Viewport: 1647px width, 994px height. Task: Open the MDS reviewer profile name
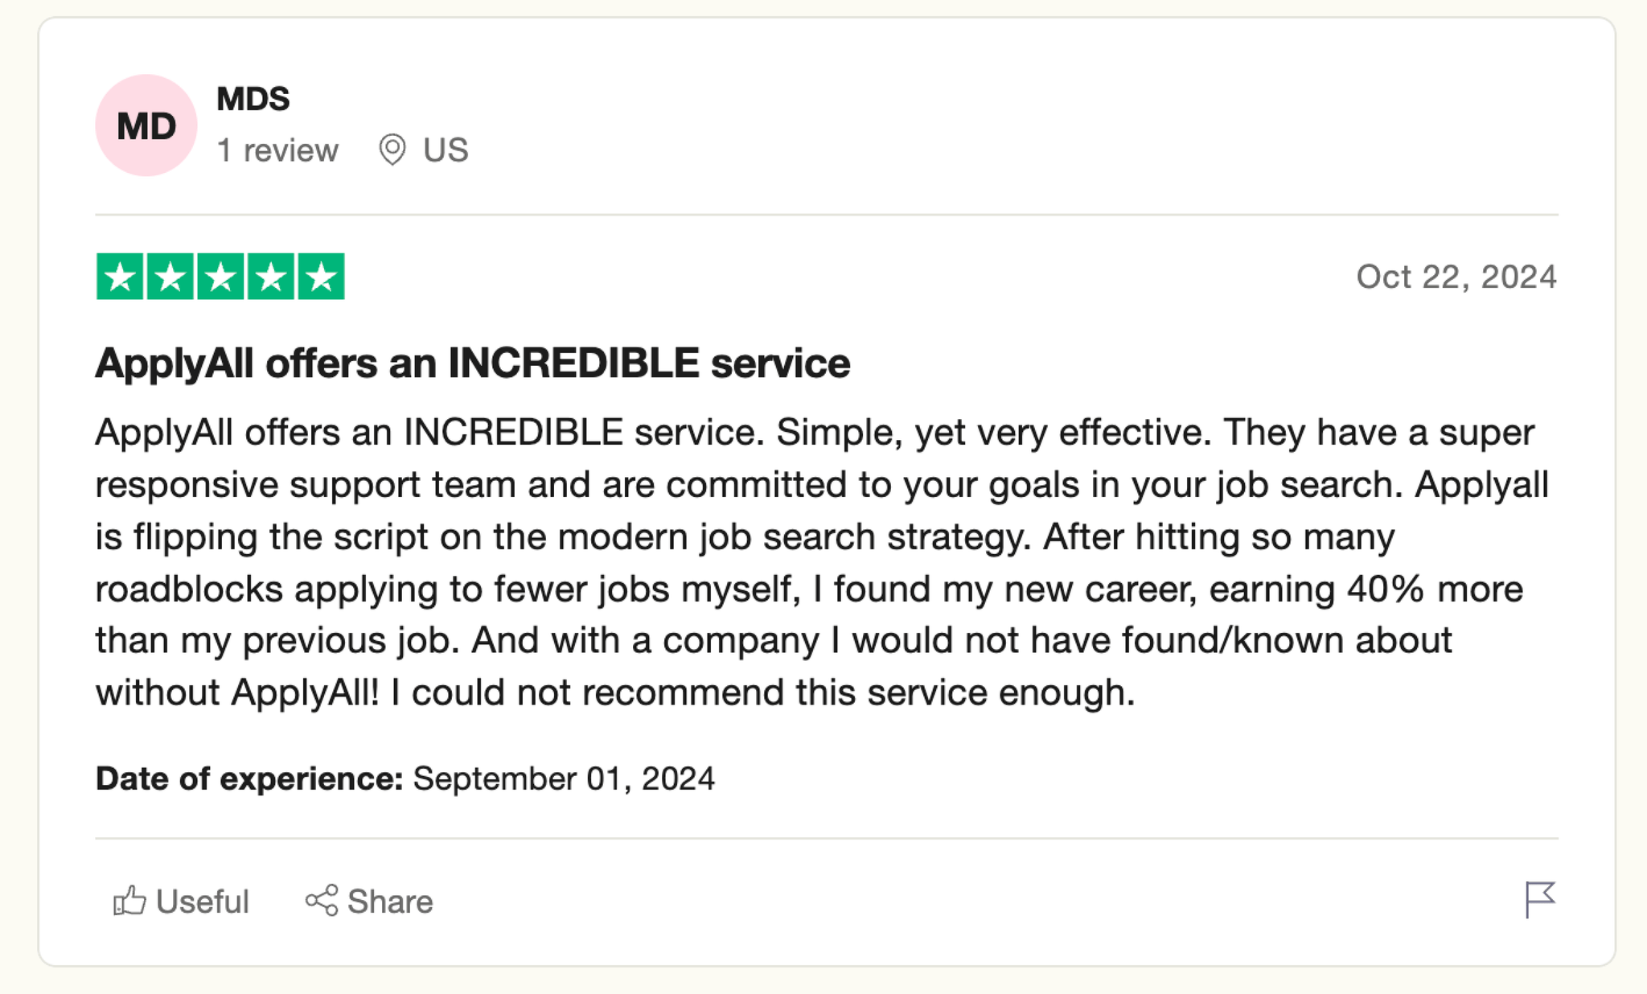[253, 99]
